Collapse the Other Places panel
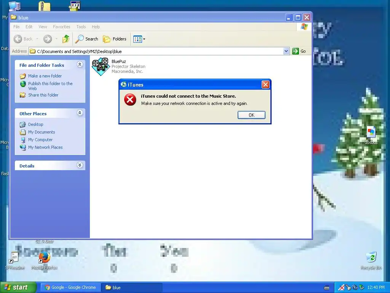 click(80, 113)
